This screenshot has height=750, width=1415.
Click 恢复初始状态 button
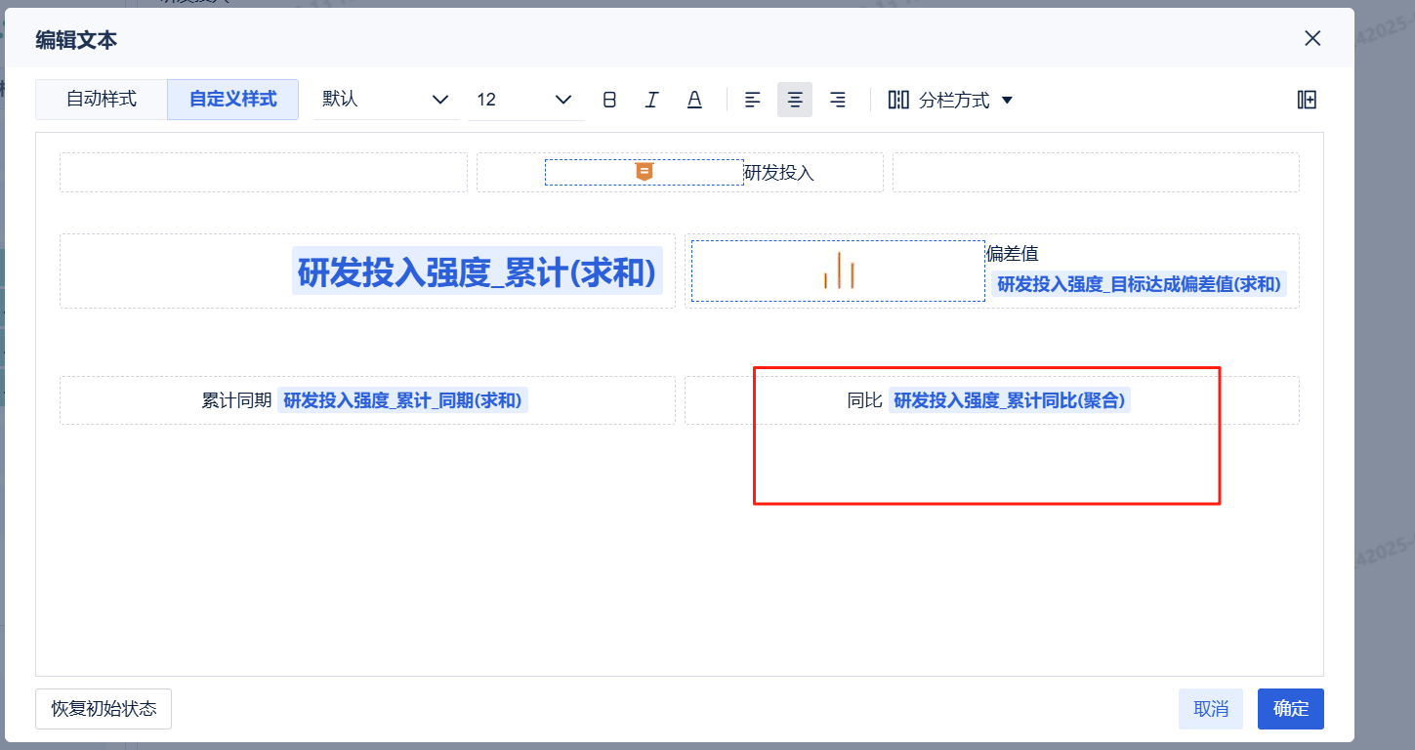pyautogui.click(x=104, y=709)
